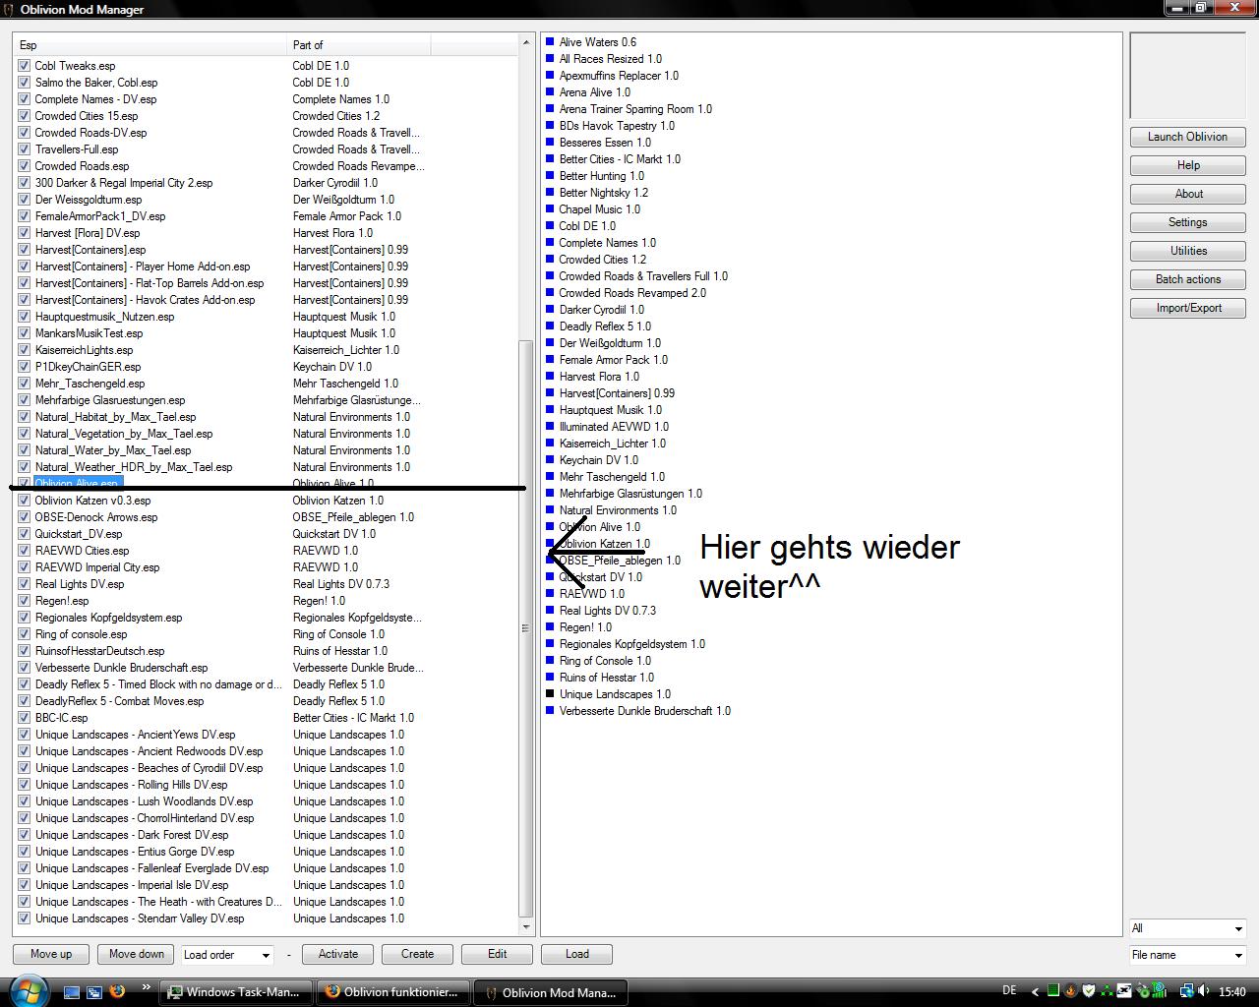This screenshot has width=1259, height=1007.
Task: Disable the BBC-IC.esp plugin checkbox
Action: click(24, 718)
